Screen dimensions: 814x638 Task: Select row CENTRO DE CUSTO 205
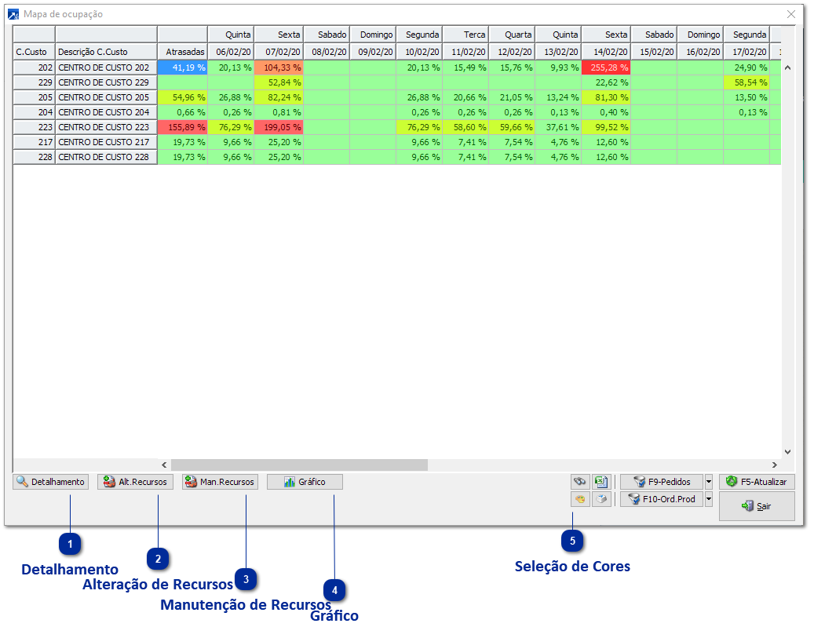point(107,97)
